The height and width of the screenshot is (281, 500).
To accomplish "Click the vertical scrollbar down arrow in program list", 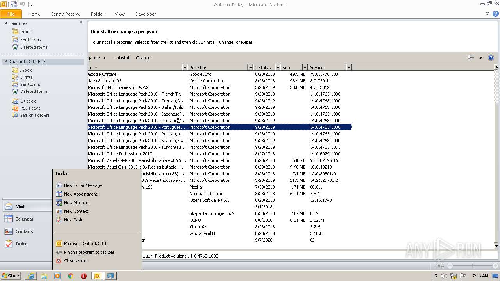I will pyautogui.click(x=496, y=246).
